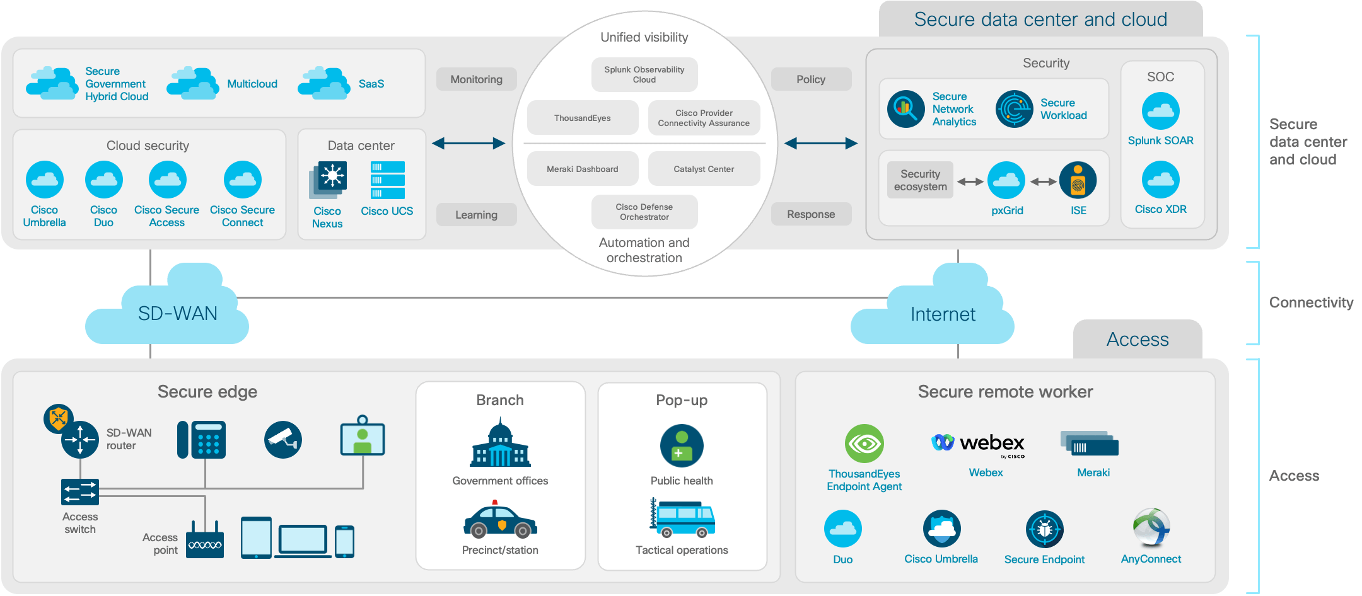This screenshot has height=596, width=1362.
Task: Select the Secure data center and cloud tab
Action: (1041, 19)
